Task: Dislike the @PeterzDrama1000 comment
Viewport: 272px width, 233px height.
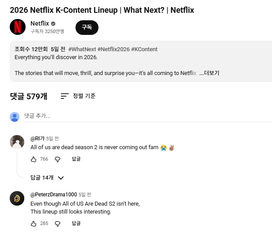Action: point(57,224)
